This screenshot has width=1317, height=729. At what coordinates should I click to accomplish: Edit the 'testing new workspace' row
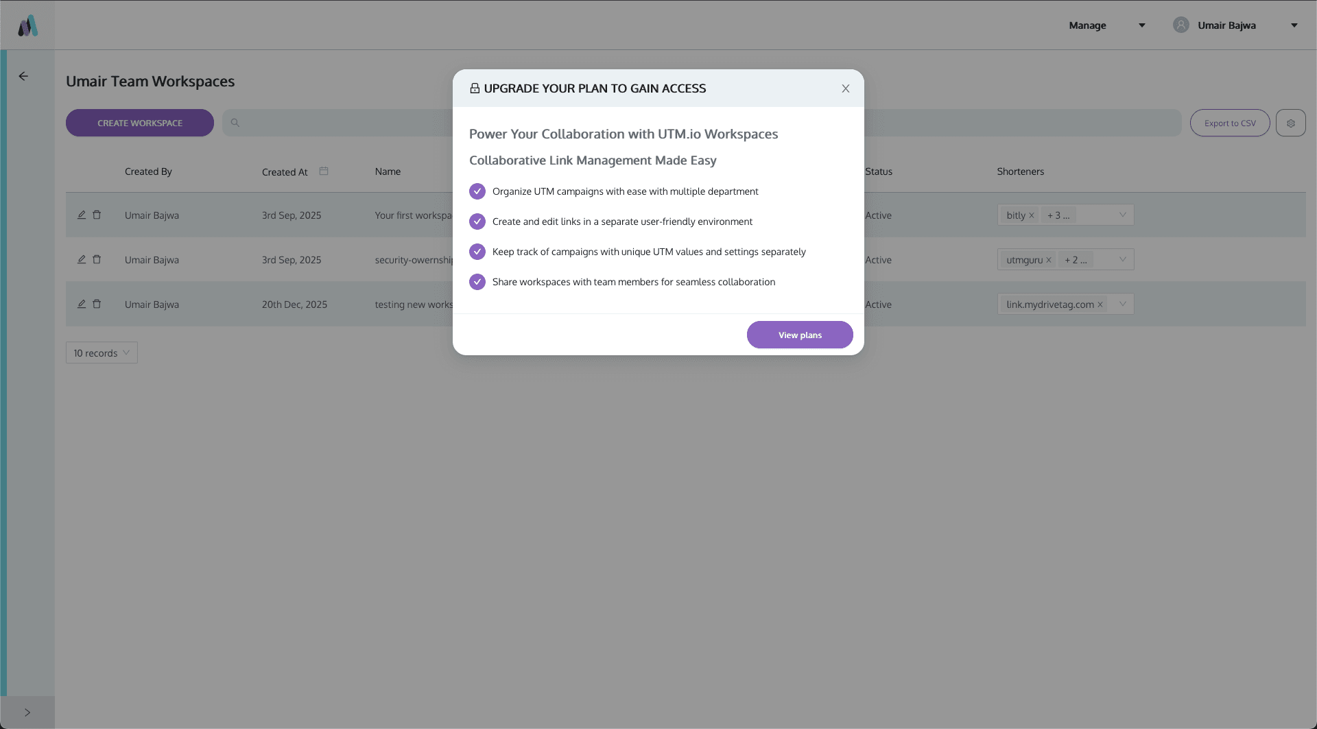[x=82, y=304]
